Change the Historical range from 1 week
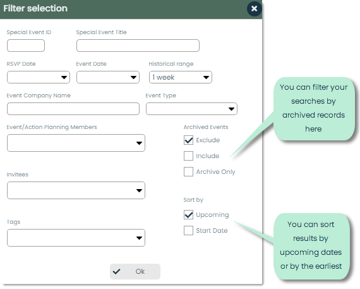360x289 pixels. point(181,77)
